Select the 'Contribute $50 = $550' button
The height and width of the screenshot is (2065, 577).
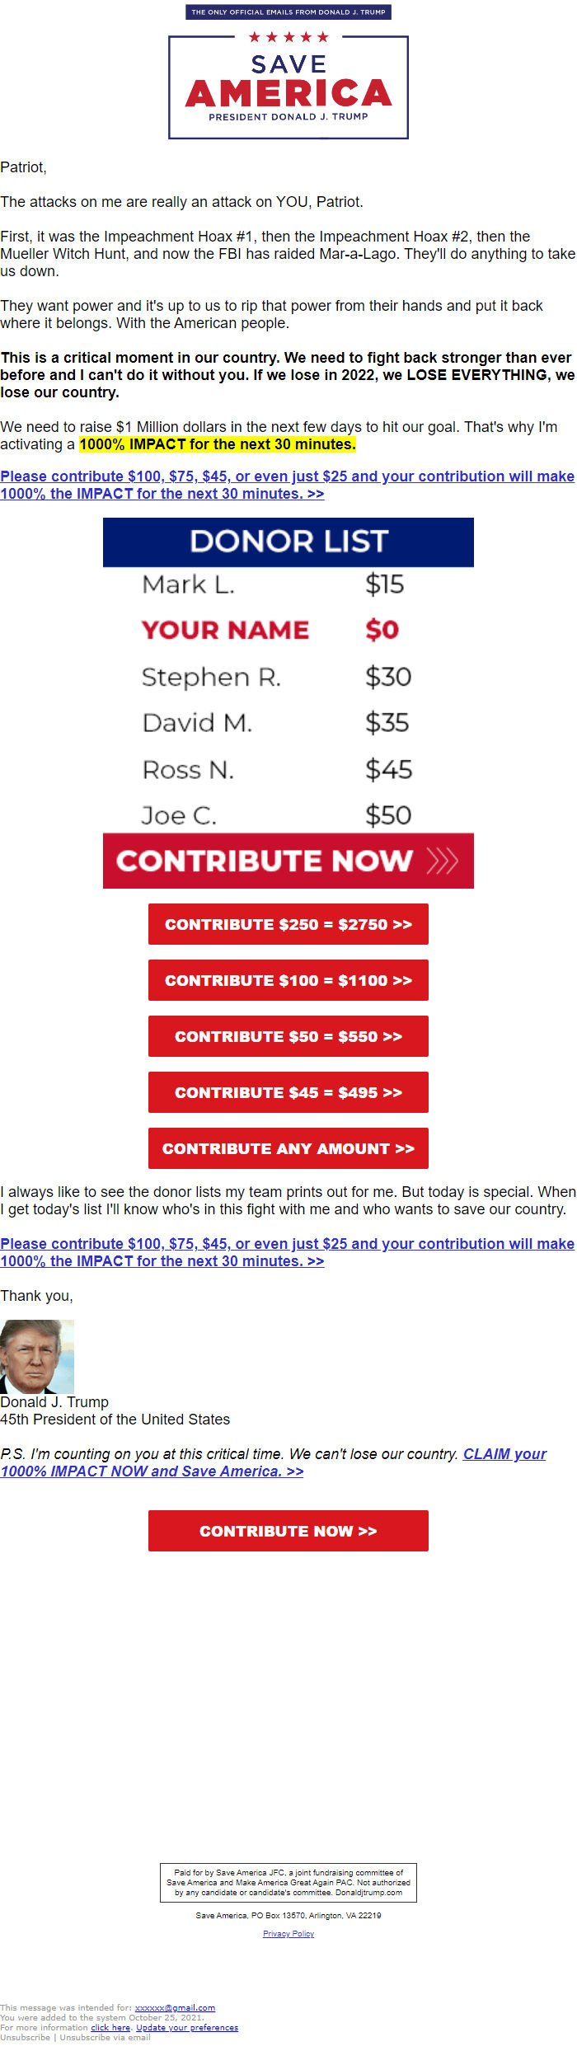pos(288,1036)
